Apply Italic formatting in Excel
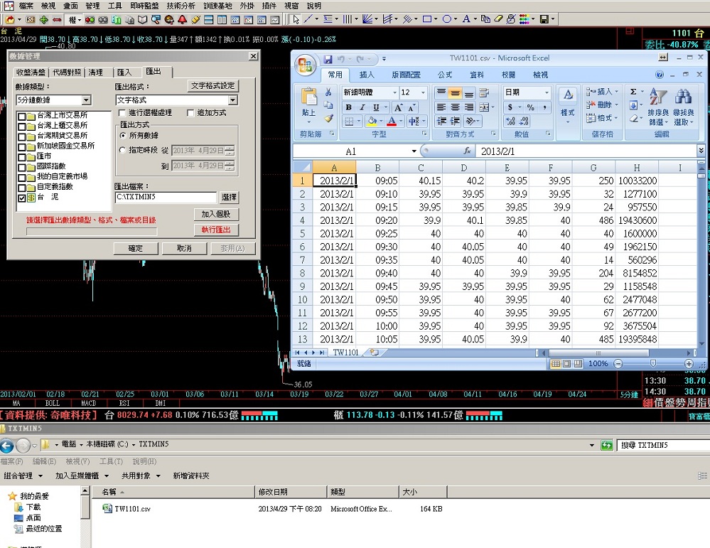710x548 pixels. (362, 107)
